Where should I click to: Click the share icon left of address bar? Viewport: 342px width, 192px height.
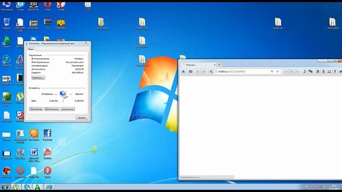[211, 71]
